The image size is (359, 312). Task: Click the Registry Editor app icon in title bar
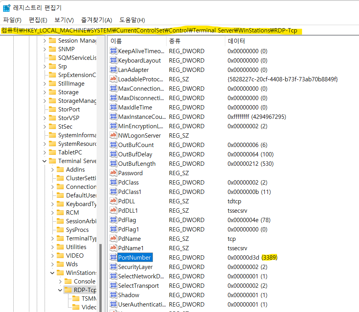pos(6,8)
